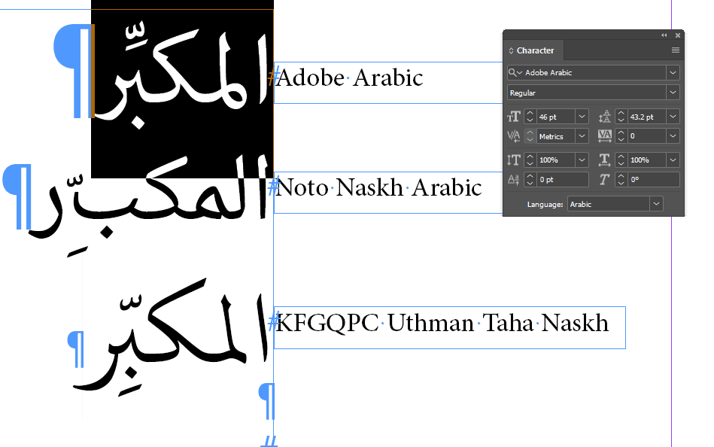
Task: Adjust the horizontal scale stepper arrows
Action: 621,160
